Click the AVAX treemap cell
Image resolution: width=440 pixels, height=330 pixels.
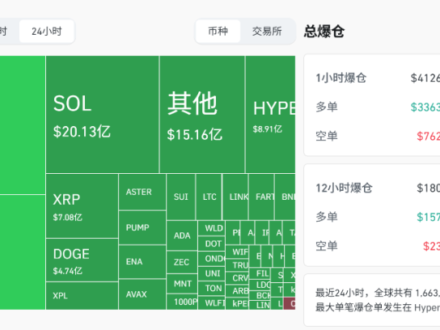click(142, 294)
